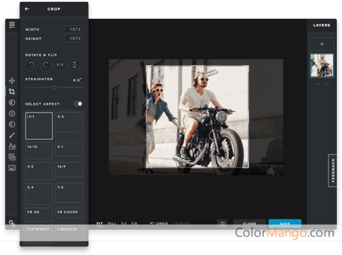The image size is (342, 255).
Task: Choose the Pinterest preset
Action: coord(39,234)
